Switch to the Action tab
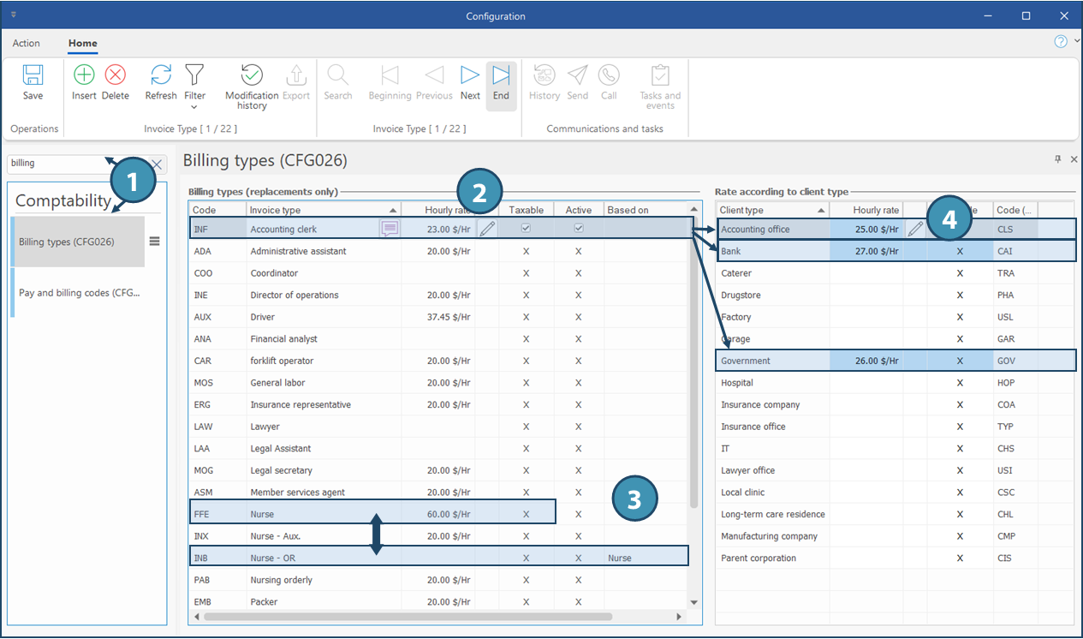This screenshot has width=1083, height=639. [x=26, y=44]
